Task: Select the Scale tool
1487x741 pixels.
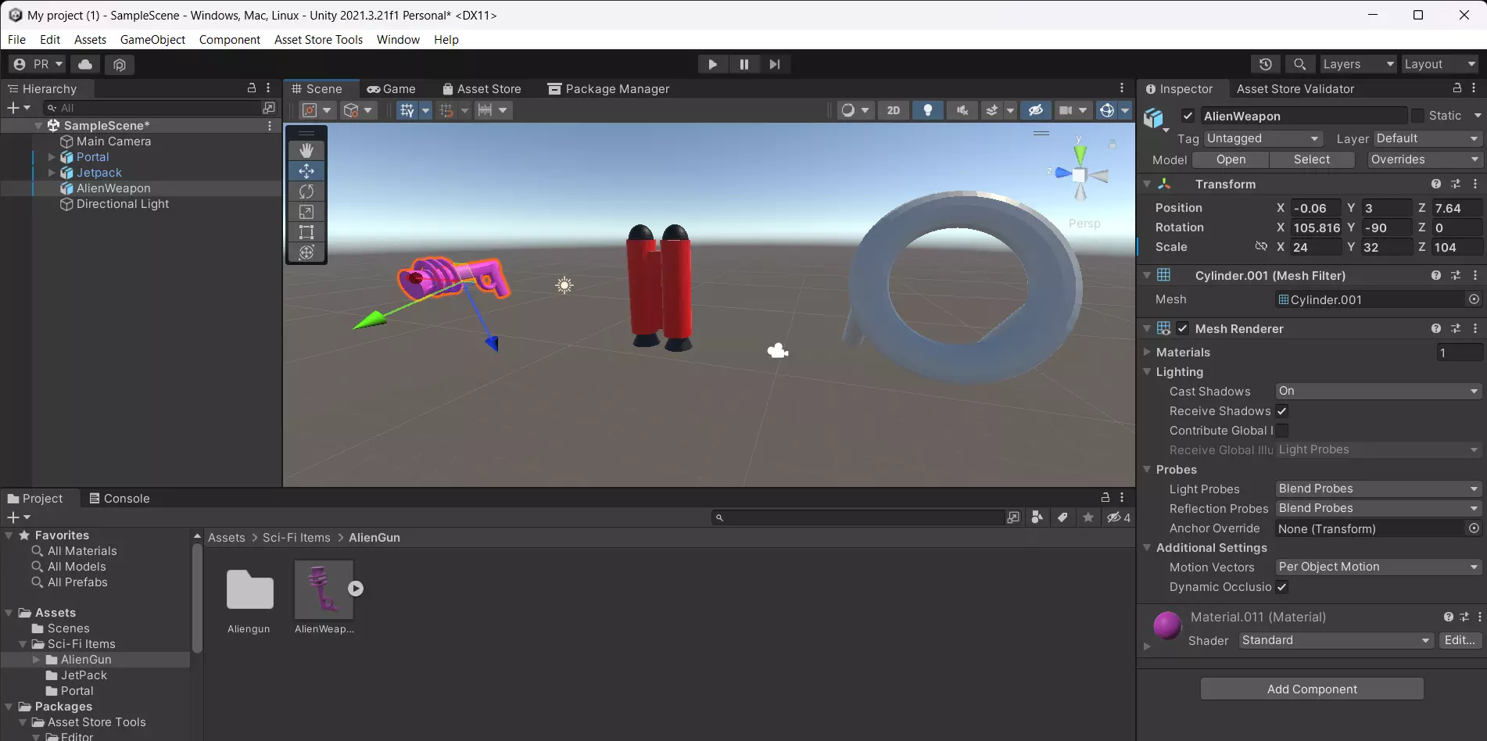Action: click(306, 211)
